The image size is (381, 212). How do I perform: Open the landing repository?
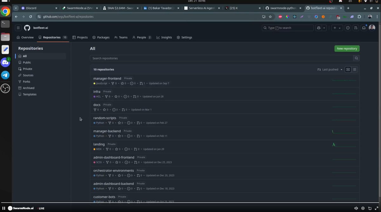(99, 144)
